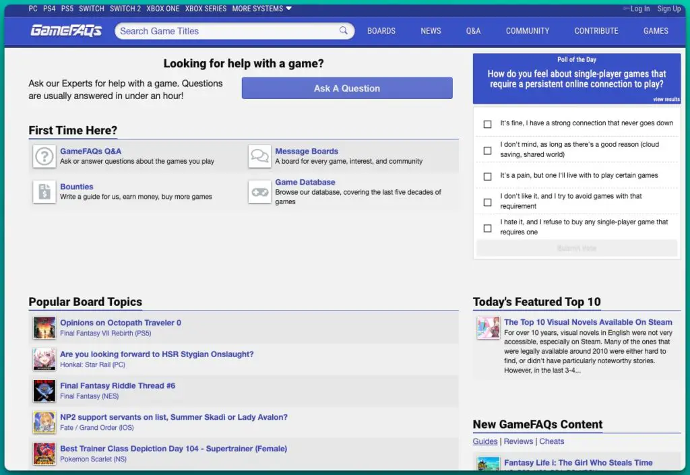Open view results link in poll
This screenshot has width=690, height=475.
coord(666,100)
